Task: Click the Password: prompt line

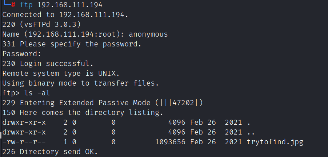Action: (x=22, y=54)
